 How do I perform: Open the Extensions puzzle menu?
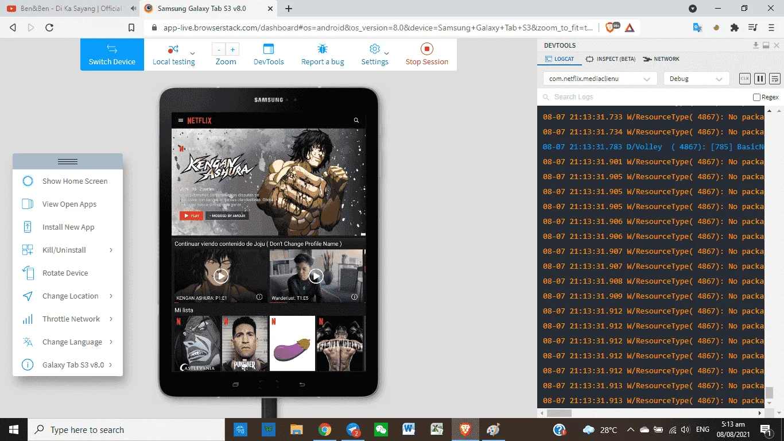pos(734,28)
